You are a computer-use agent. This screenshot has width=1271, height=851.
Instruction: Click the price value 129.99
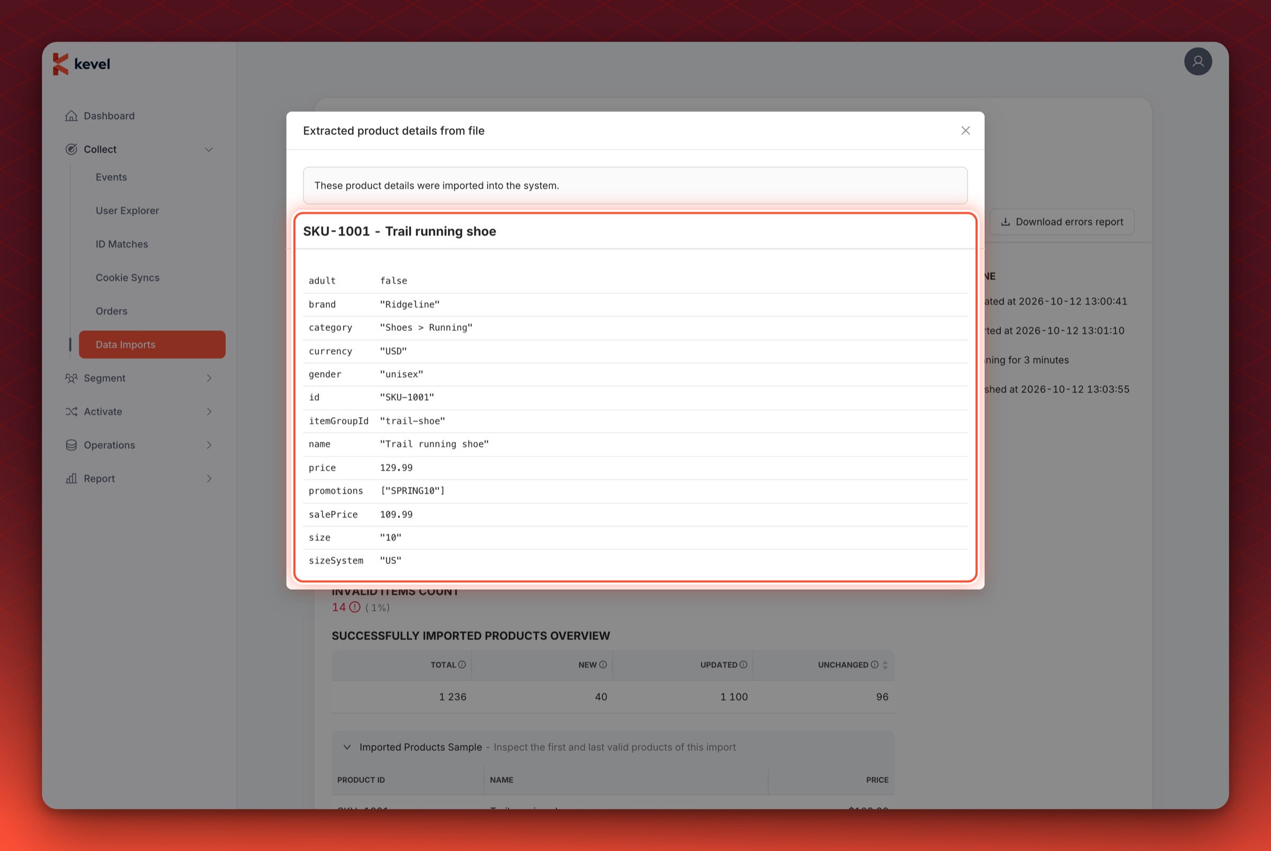pos(396,468)
